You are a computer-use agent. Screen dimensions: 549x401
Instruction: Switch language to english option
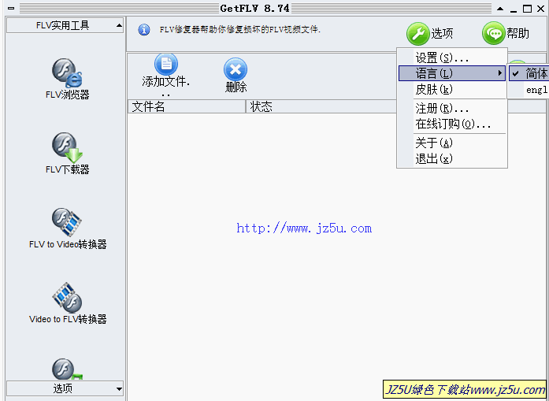coord(529,90)
